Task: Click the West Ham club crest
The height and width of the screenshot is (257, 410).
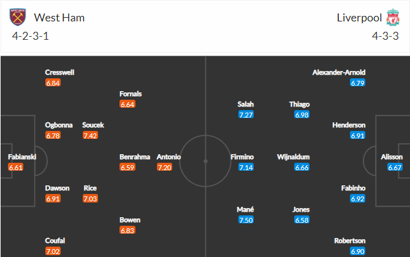Action: click(18, 17)
